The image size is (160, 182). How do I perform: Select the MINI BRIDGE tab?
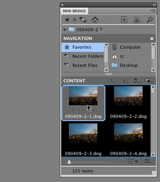(74, 11)
